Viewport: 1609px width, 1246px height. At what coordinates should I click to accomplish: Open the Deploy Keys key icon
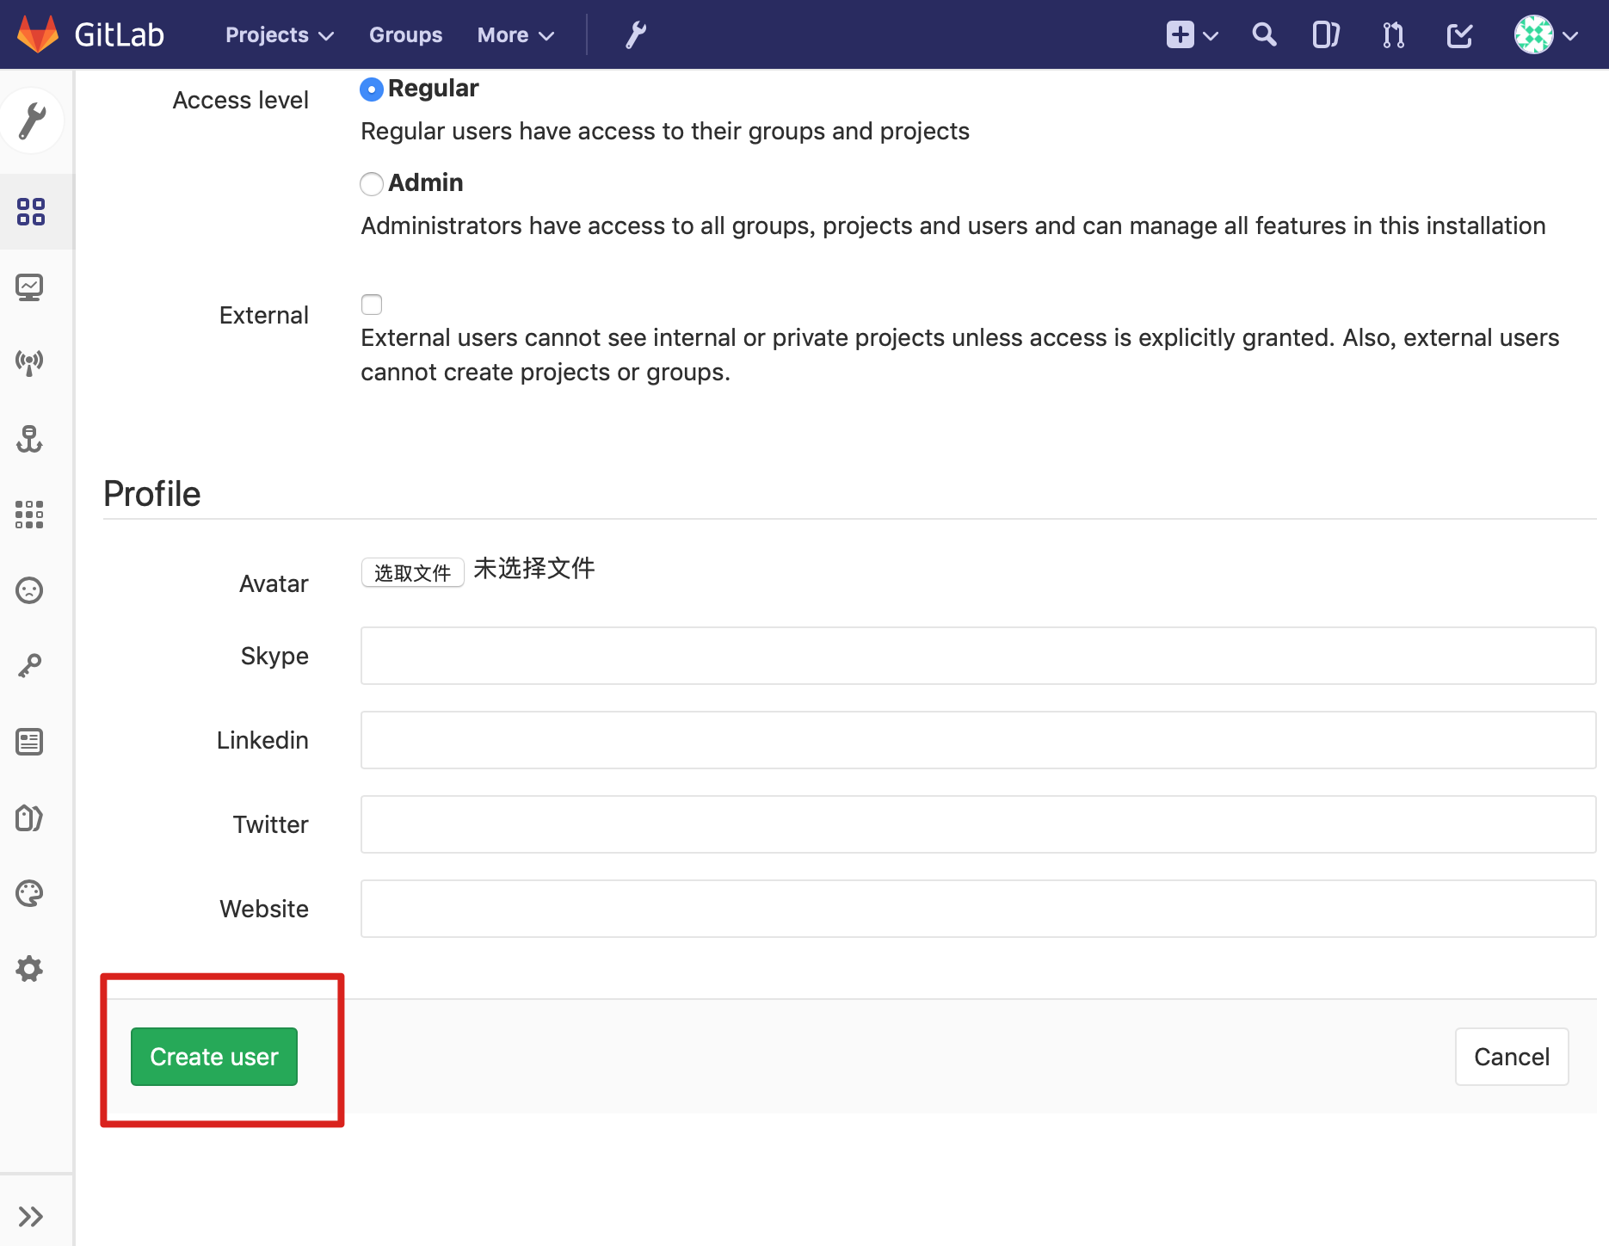(30, 666)
